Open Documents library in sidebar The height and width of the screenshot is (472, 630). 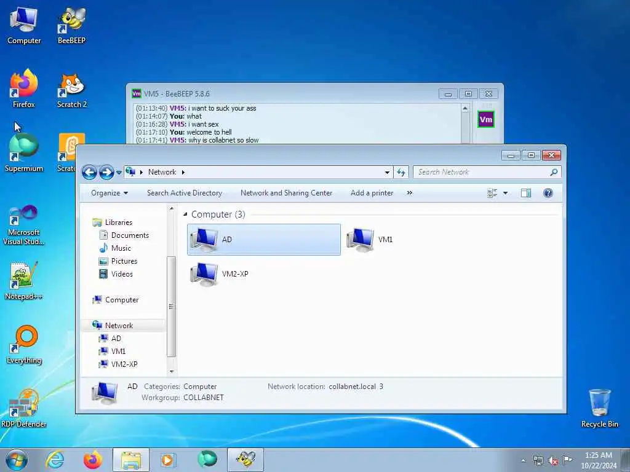coord(130,235)
